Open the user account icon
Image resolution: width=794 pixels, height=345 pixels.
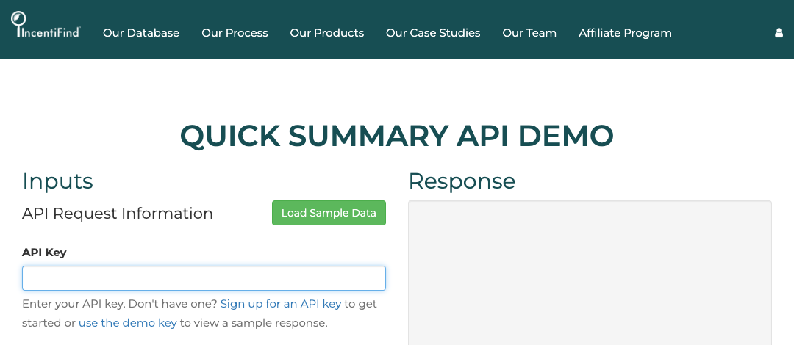tap(779, 33)
